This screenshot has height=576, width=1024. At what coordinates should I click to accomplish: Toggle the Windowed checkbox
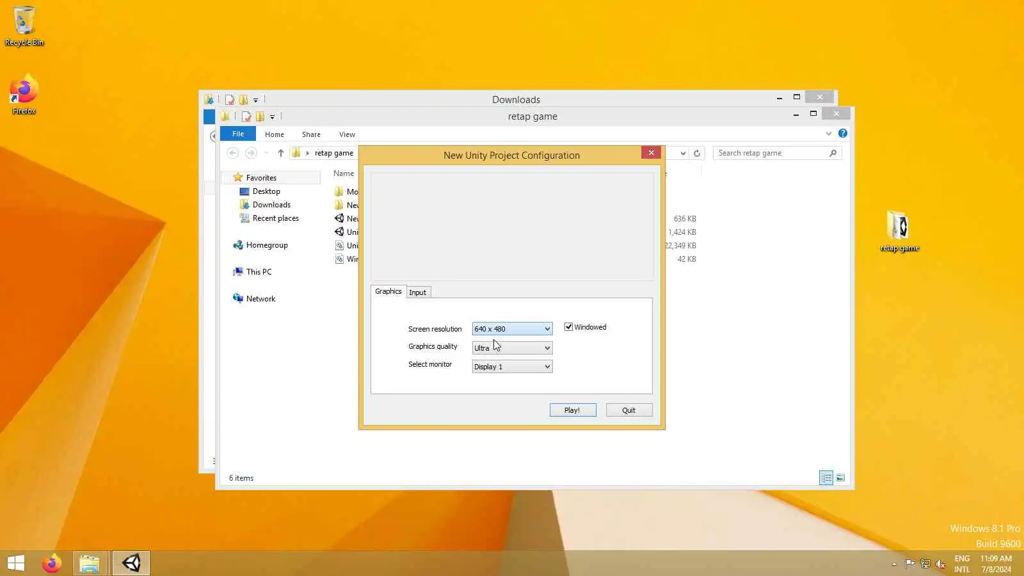click(x=568, y=327)
